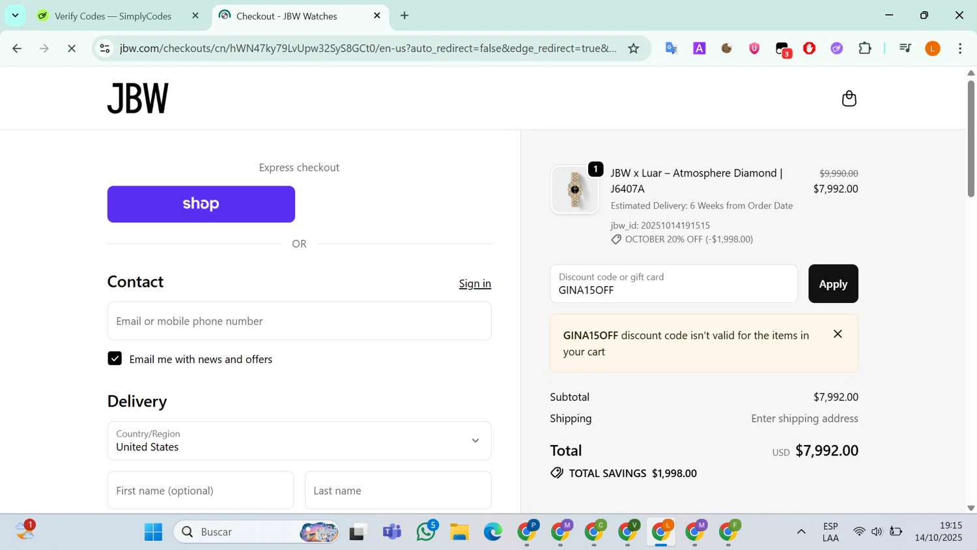Go back to the previous page
The width and height of the screenshot is (977, 550).
tap(17, 48)
